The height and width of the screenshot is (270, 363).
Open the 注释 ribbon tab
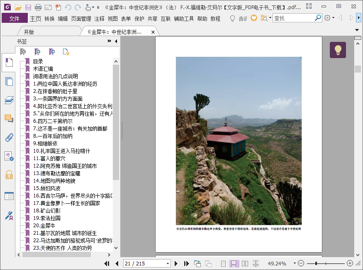pos(99,19)
